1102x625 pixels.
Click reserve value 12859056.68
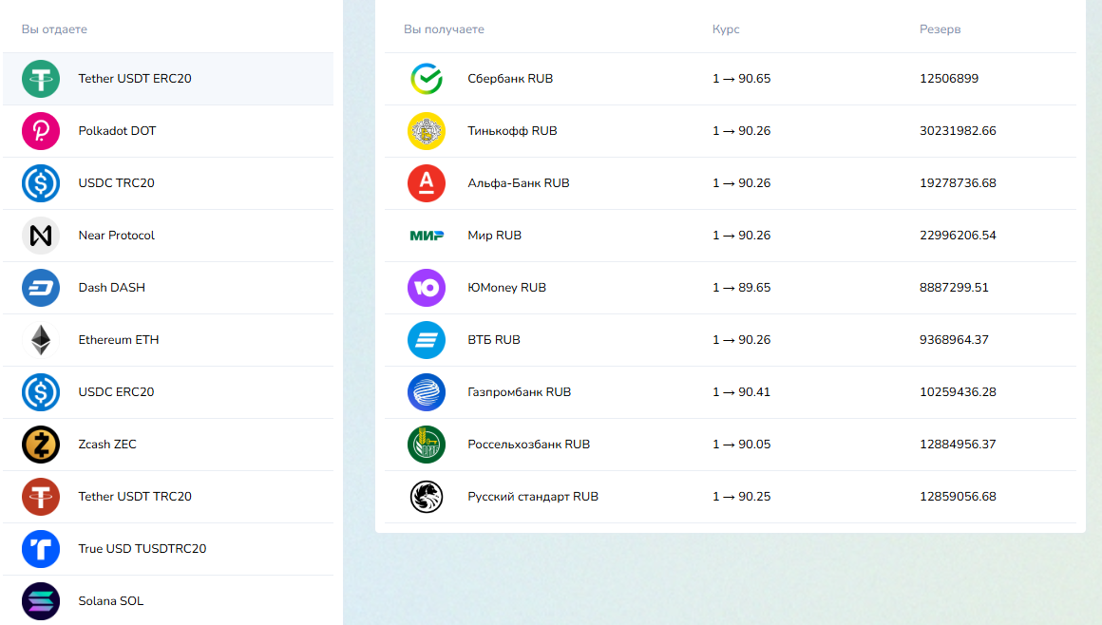(x=958, y=497)
